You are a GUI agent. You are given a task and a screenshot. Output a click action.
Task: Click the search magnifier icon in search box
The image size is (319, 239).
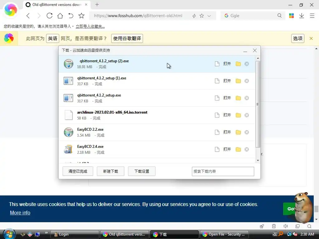279,16
